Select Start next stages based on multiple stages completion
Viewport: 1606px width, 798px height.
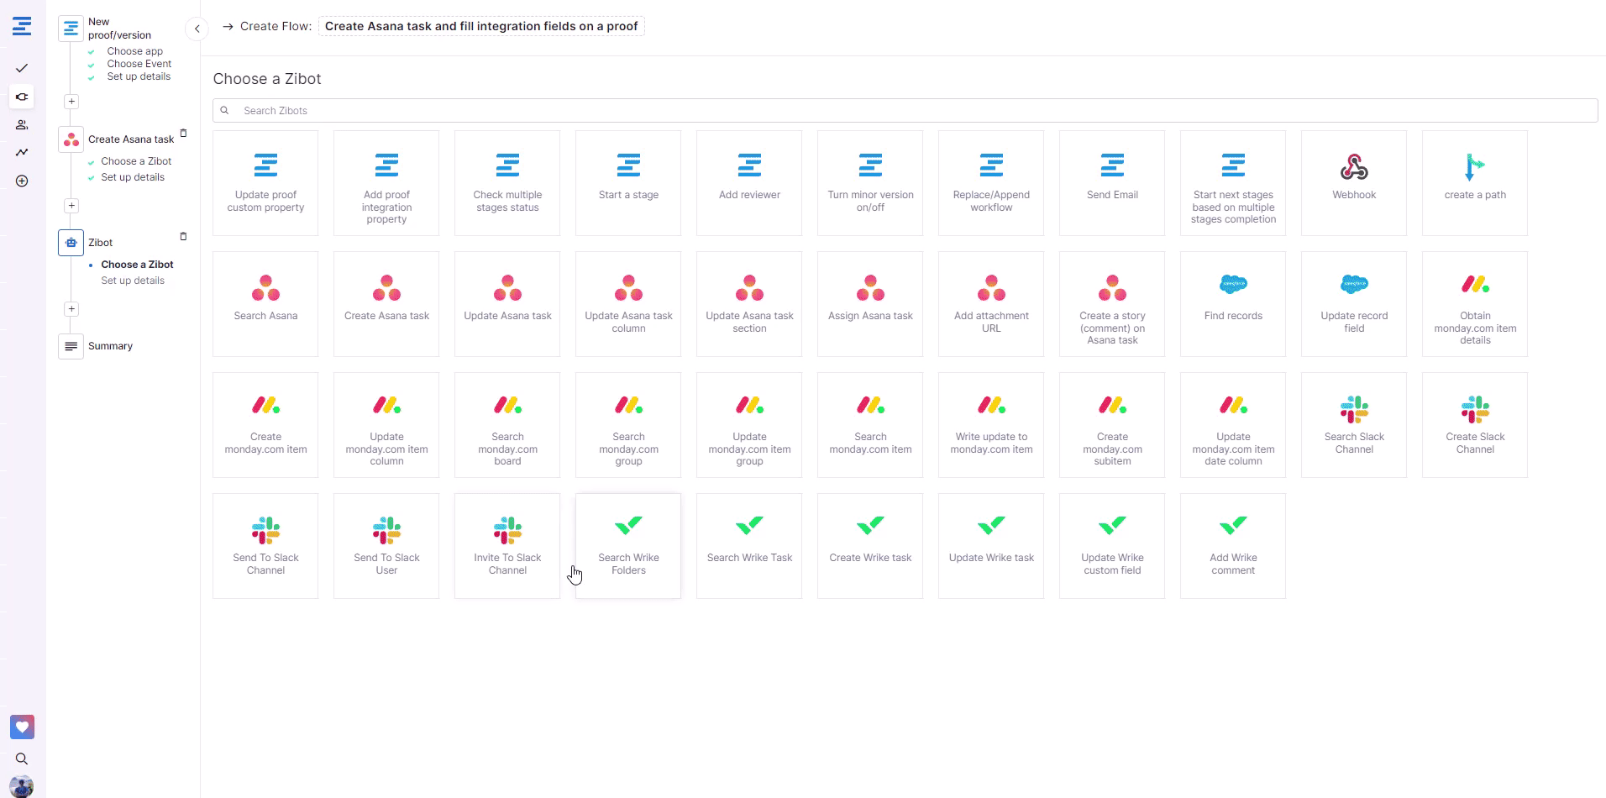(x=1233, y=183)
